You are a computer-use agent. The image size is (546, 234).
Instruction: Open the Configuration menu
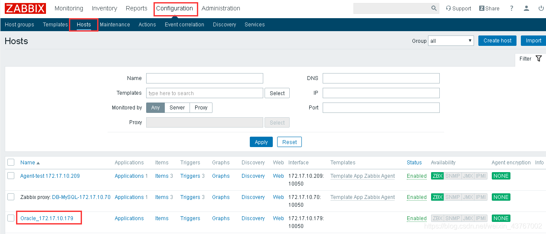point(175,8)
